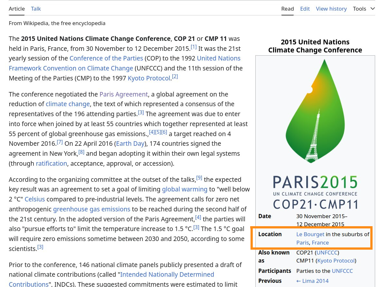379x287 pixels.
Task: Open the UNFCCC link under Participants
Action: [x=342, y=271]
